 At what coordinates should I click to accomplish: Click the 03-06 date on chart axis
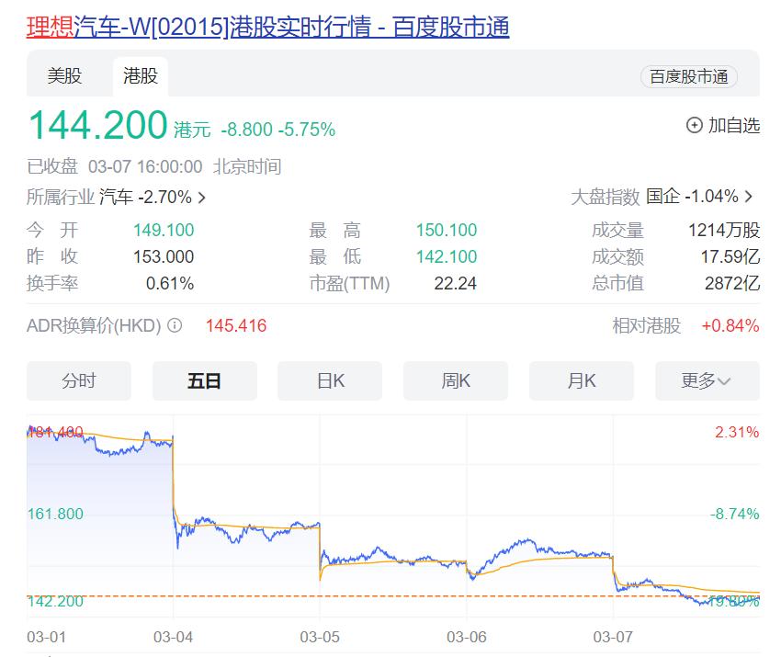click(466, 637)
